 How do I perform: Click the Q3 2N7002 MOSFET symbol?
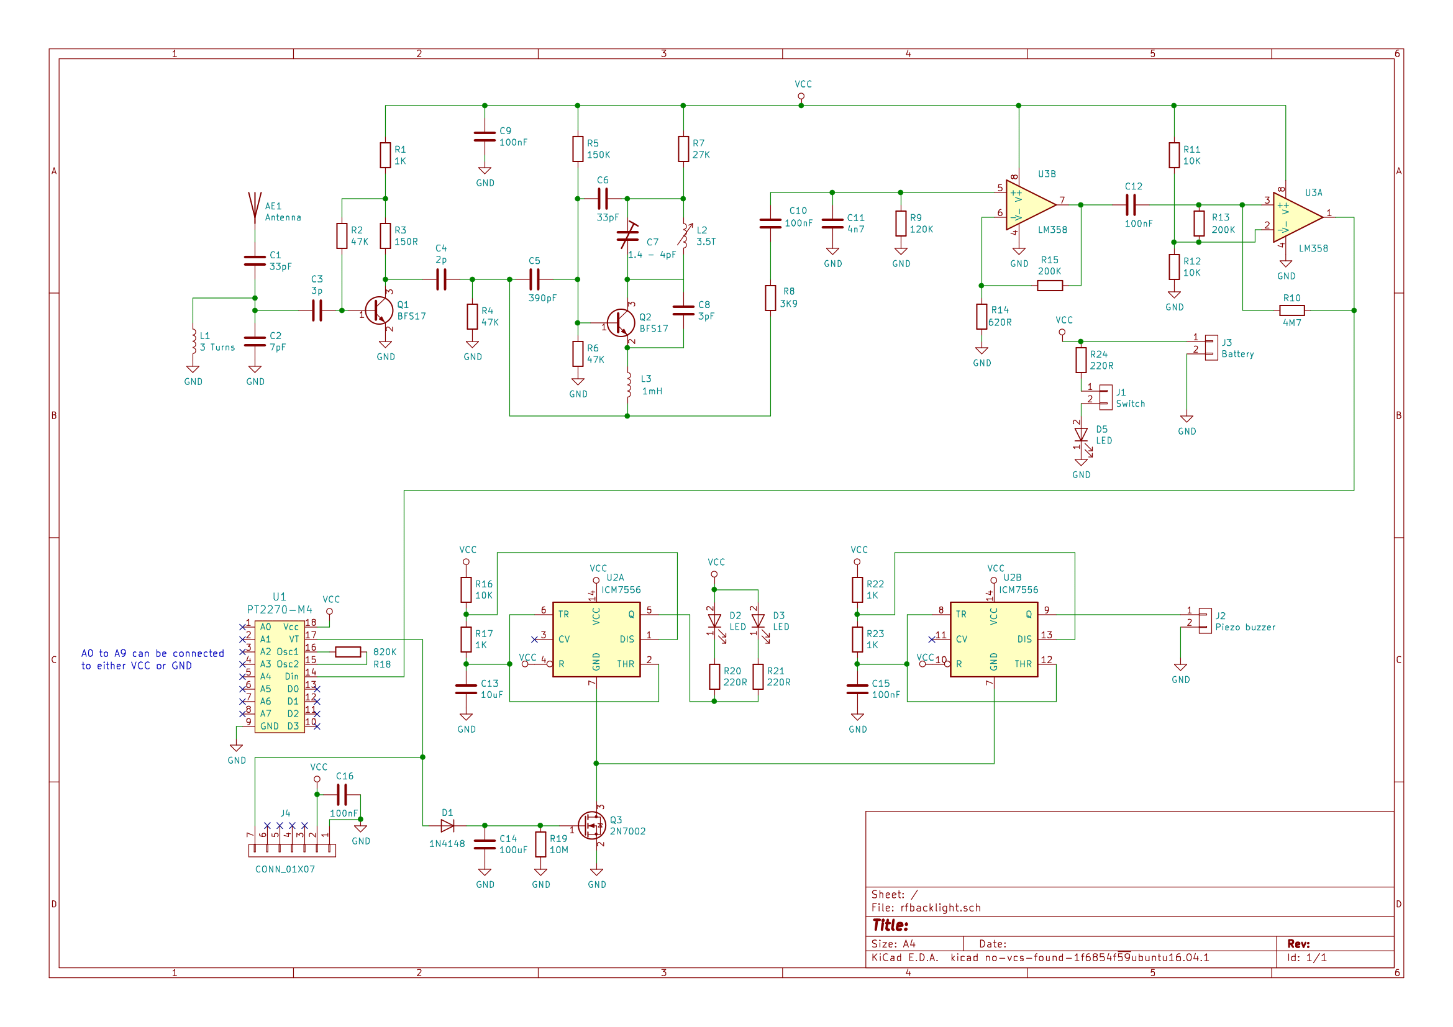(594, 826)
